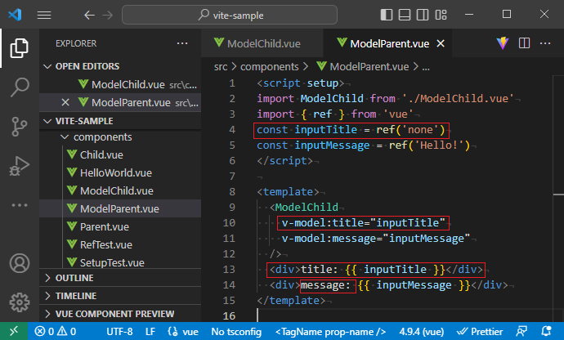Split the editor to the right

(x=524, y=43)
